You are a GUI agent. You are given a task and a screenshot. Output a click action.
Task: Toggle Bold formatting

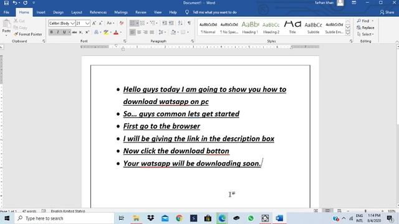tap(51, 32)
